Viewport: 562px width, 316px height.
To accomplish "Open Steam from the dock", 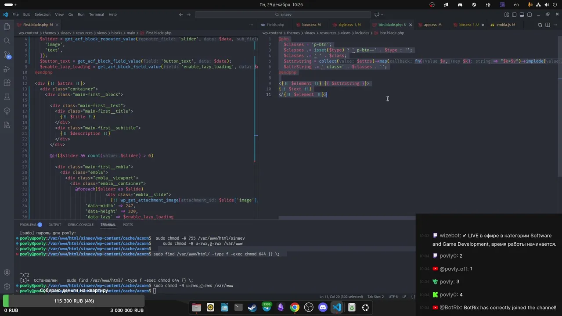I will pos(252,308).
